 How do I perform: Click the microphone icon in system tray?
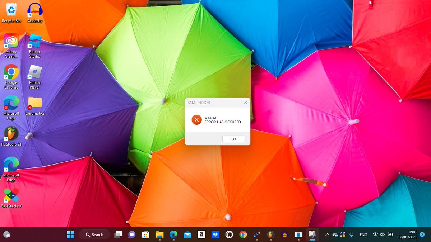click(351, 234)
